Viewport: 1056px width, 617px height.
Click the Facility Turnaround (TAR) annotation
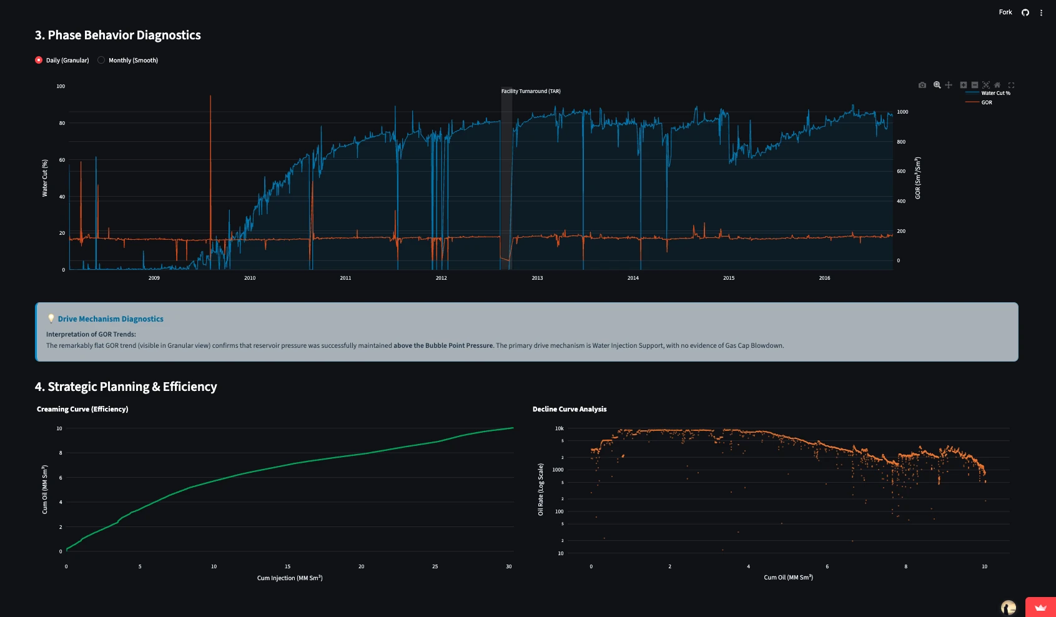[x=531, y=91]
